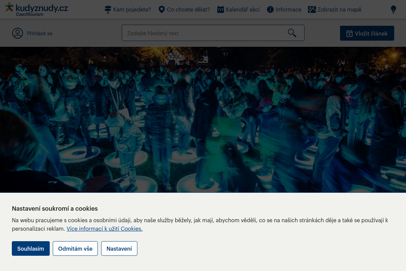Viewport: 406px width, 271px height.
Task: Click the map icon beside Zobrazit na mapě
Action: click(312, 9)
